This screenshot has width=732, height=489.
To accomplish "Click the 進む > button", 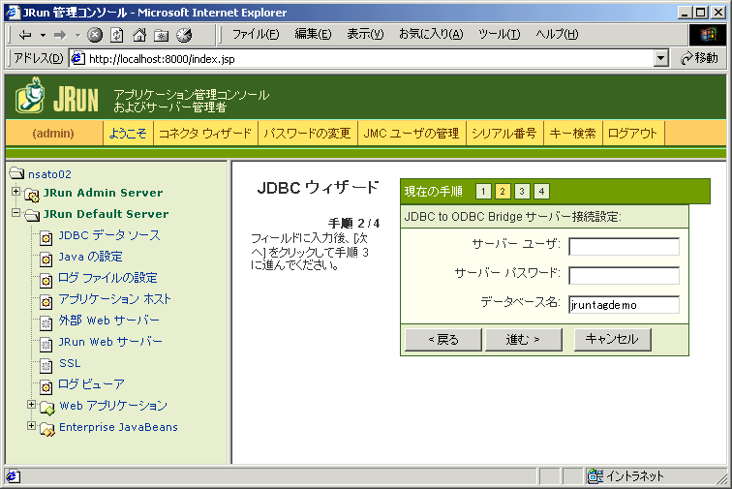I will coord(524,339).
